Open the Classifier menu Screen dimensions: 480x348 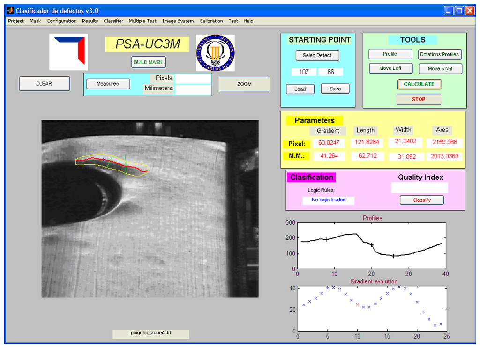[113, 21]
